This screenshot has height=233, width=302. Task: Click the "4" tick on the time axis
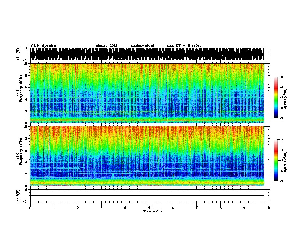pos(125,208)
